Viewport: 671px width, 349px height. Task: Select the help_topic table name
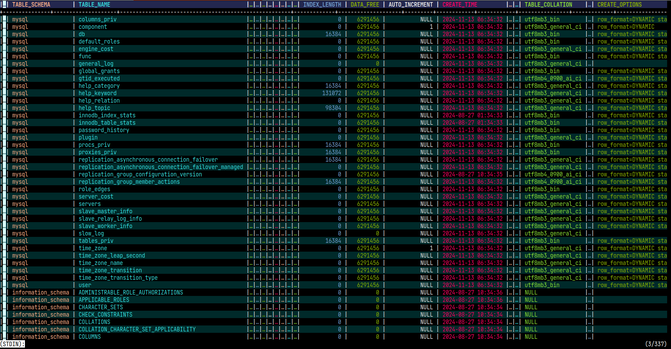click(95, 108)
